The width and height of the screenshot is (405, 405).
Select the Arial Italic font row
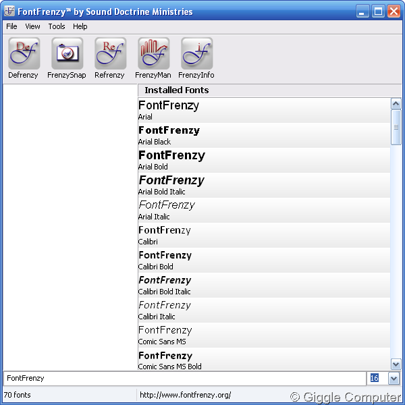(264, 211)
